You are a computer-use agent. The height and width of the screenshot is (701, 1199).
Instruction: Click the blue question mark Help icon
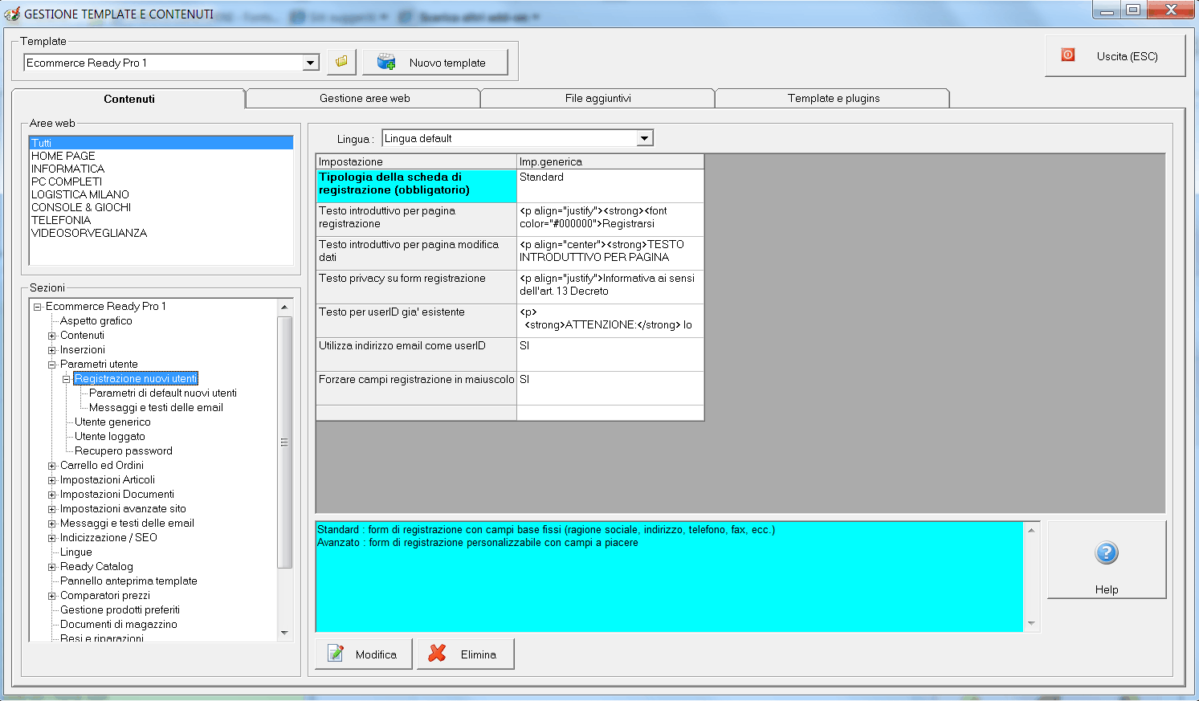tap(1107, 552)
